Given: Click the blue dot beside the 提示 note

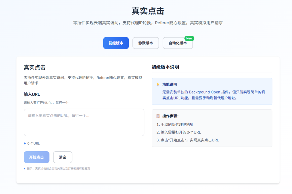Looking at the screenshot, I should coord(25,168).
